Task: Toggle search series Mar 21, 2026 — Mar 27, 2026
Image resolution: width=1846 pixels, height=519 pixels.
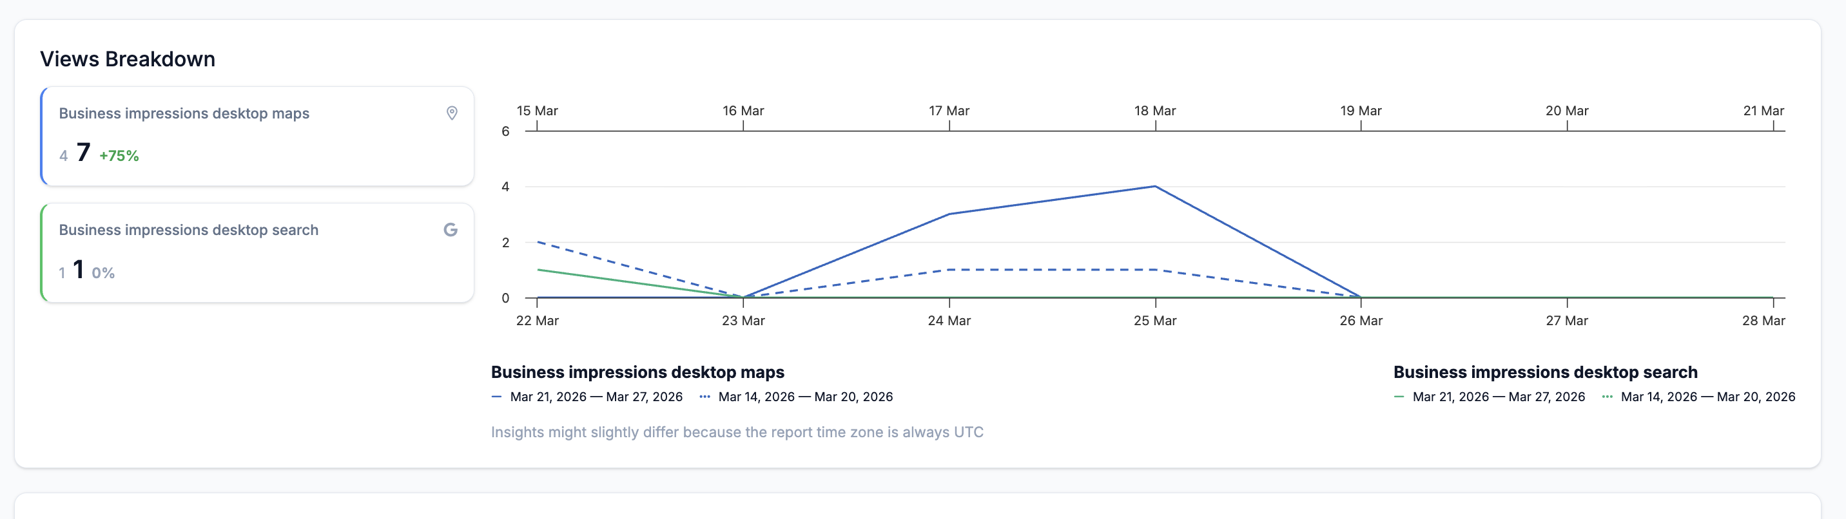Action: [1498, 397]
